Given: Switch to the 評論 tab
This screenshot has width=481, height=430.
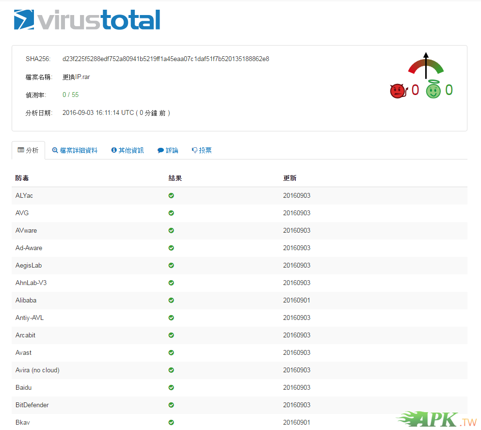Looking at the screenshot, I should [168, 150].
